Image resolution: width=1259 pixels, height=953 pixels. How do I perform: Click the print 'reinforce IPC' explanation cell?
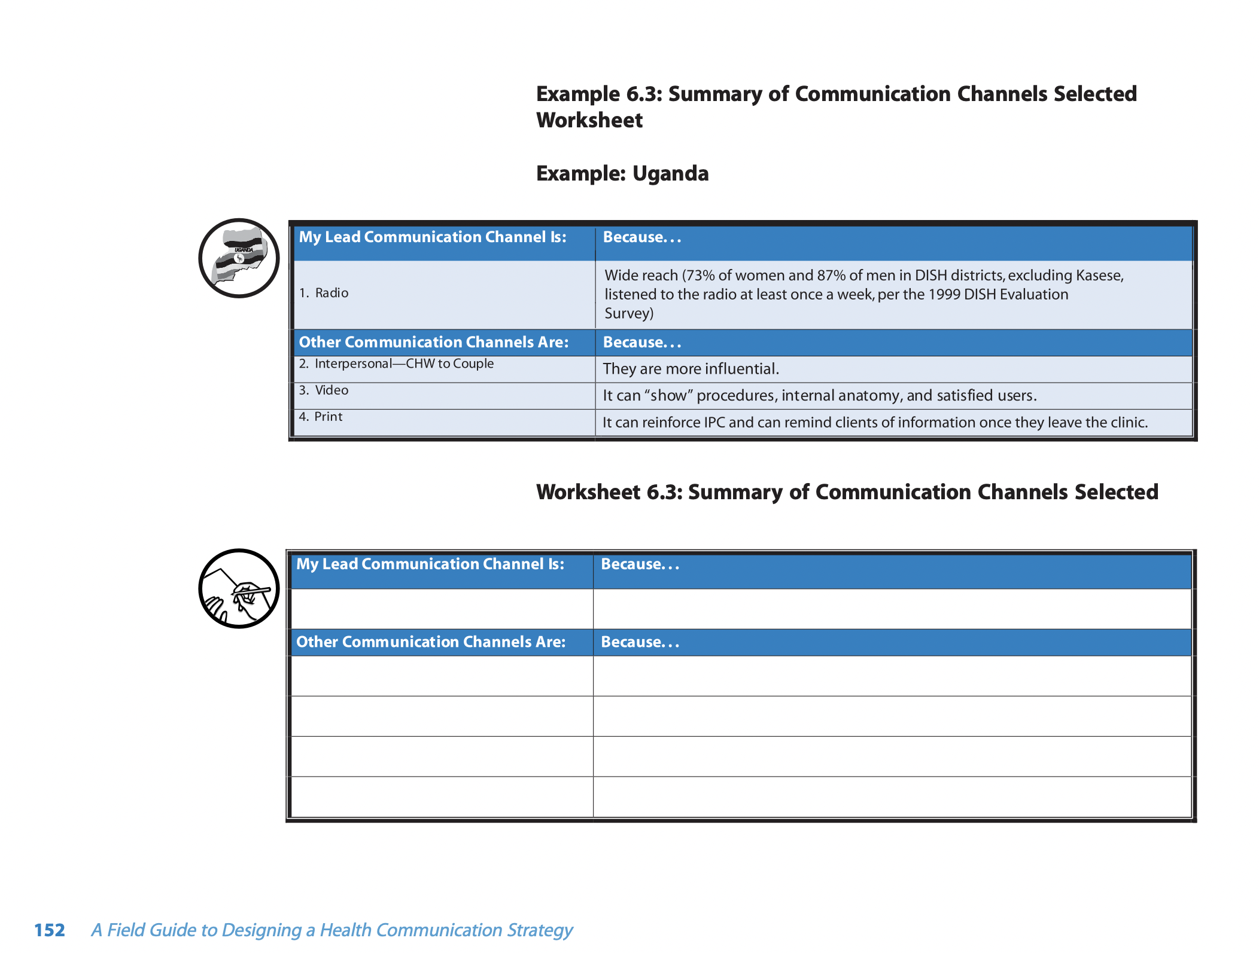coord(894,422)
